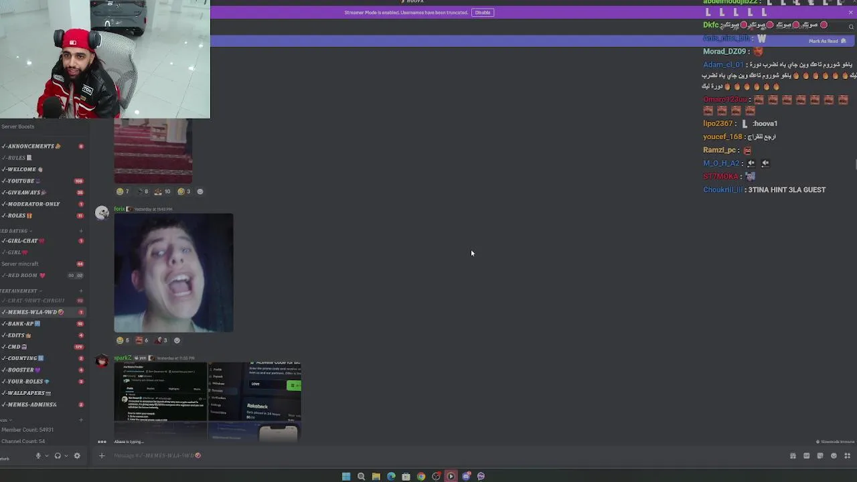This screenshot has height=482, width=857.
Task: Open User Settings gear
Action: (77, 456)
